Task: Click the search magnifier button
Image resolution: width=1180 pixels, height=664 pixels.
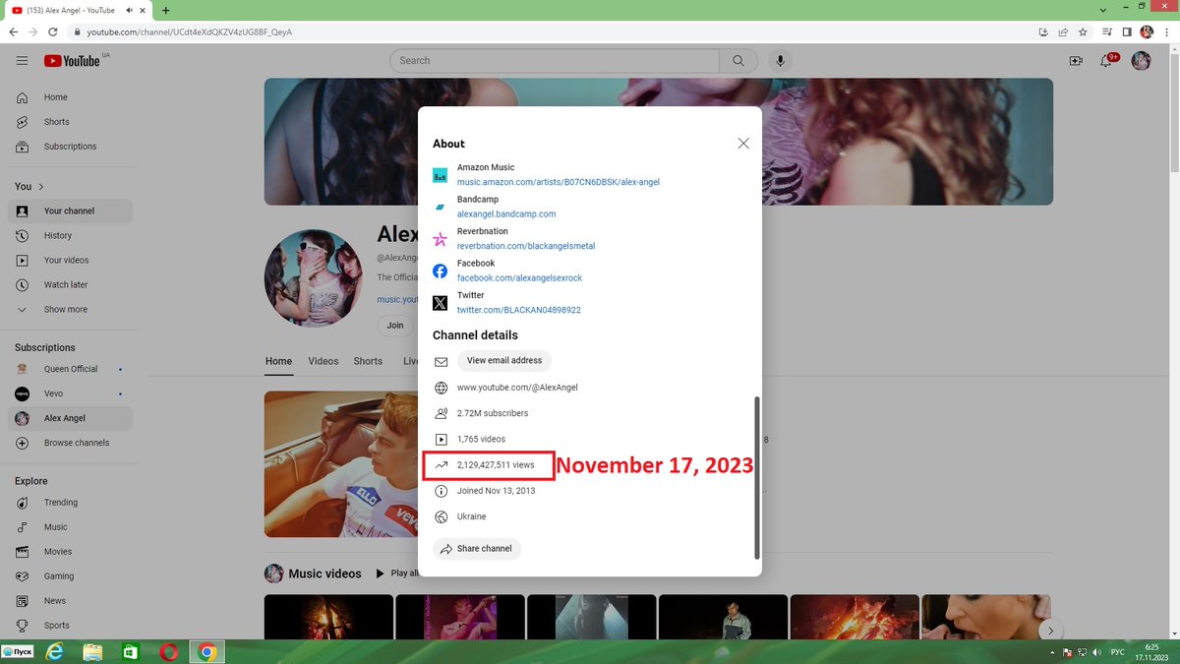Action: pyautogui.click(x=738, y=61)
